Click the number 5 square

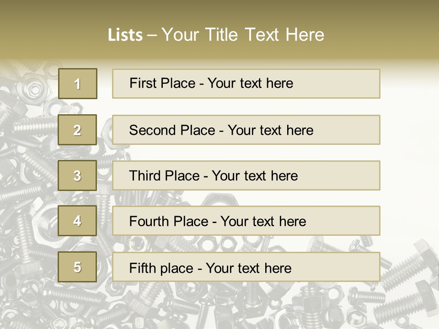(x=78, y=267)
